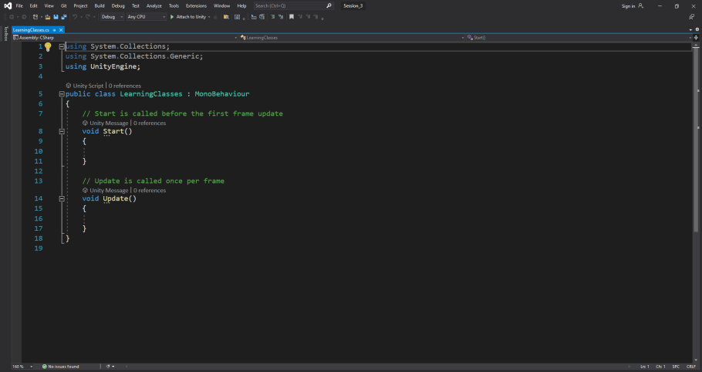Open the Any CPU platform dropdown
This screenshot has width=702, height=372.
(x=146, y=16)
